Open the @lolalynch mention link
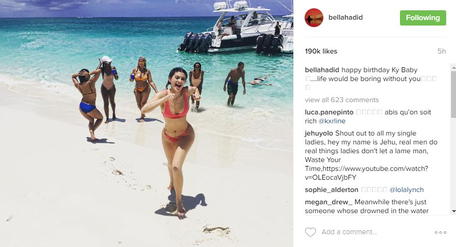The height and width of the screenshot is (247, 456). coord(406,190)
